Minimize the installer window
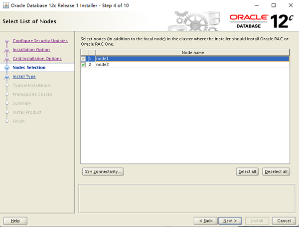This screenshot has height=227, width=299. [257, 5]
